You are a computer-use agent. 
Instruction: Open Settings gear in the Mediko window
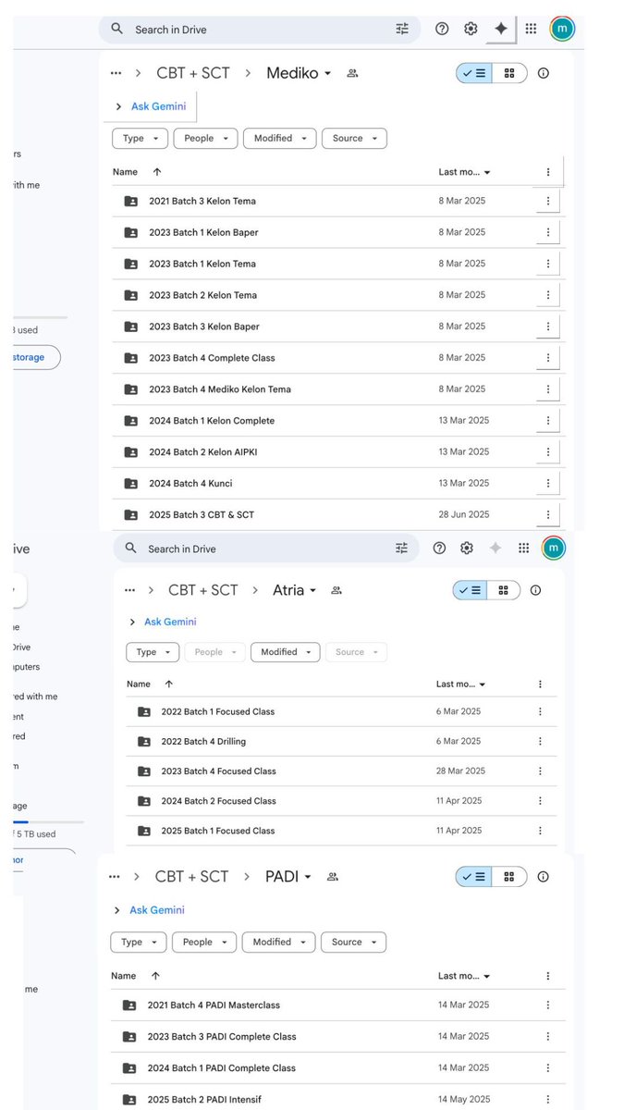coord(471,29)
